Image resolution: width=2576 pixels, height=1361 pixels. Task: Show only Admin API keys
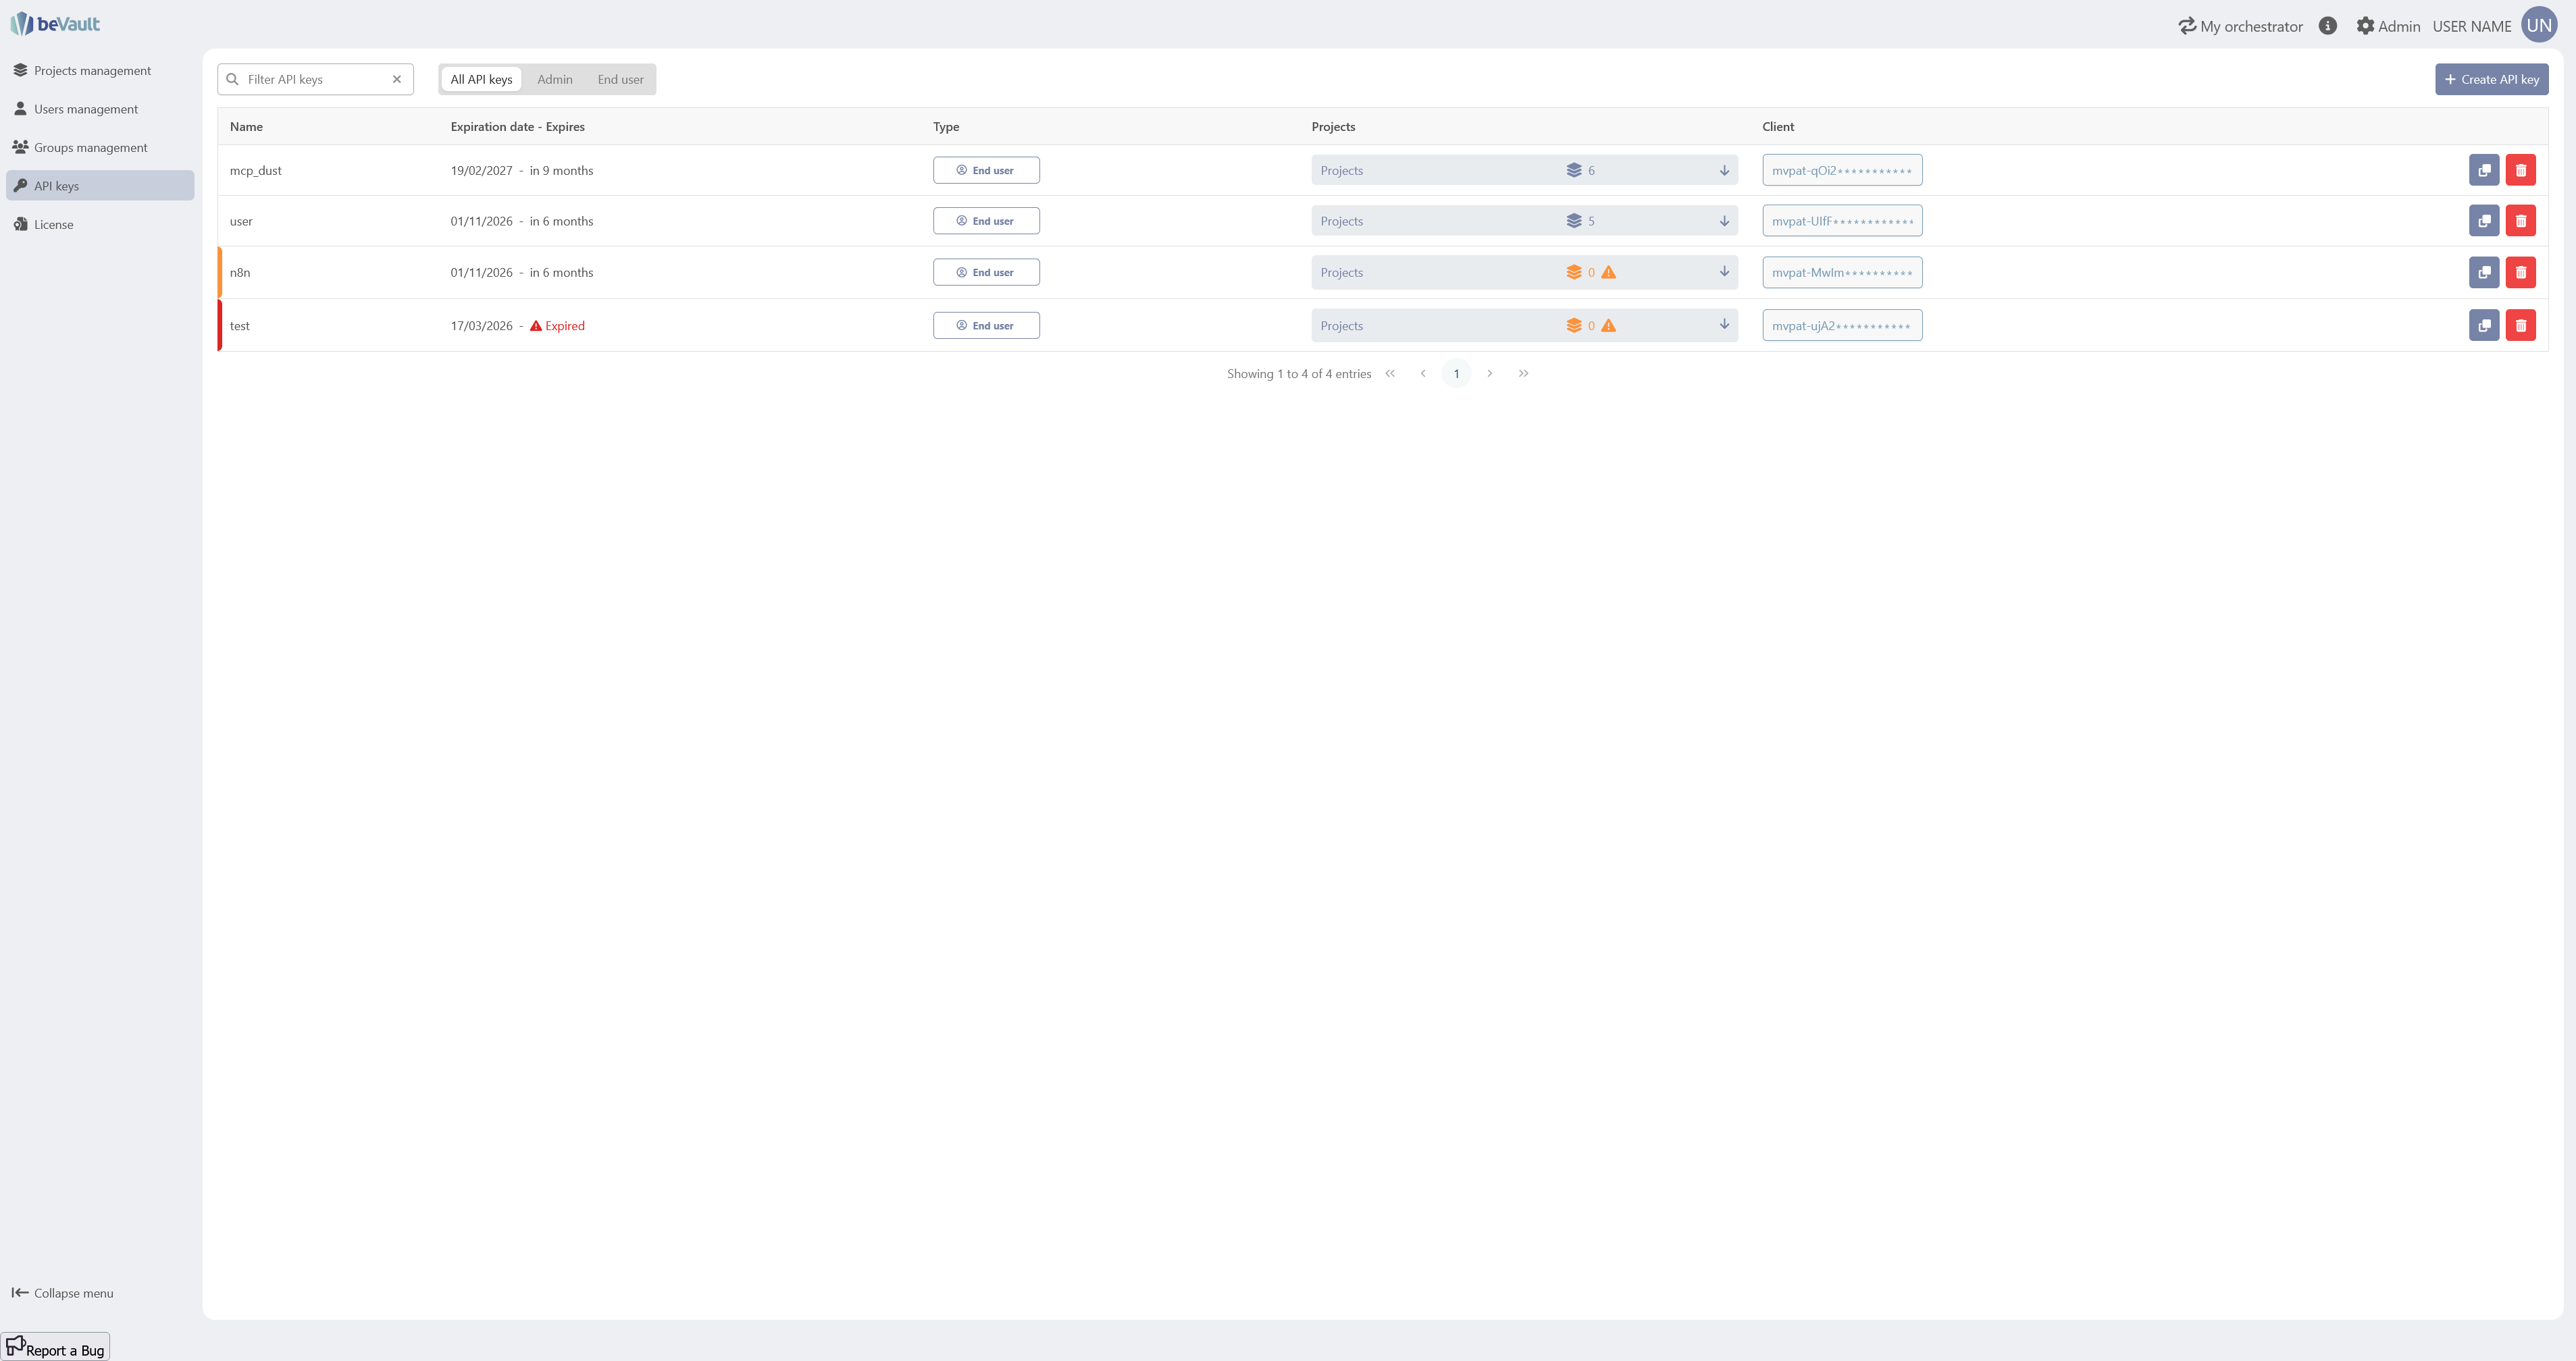click(554, 80)
